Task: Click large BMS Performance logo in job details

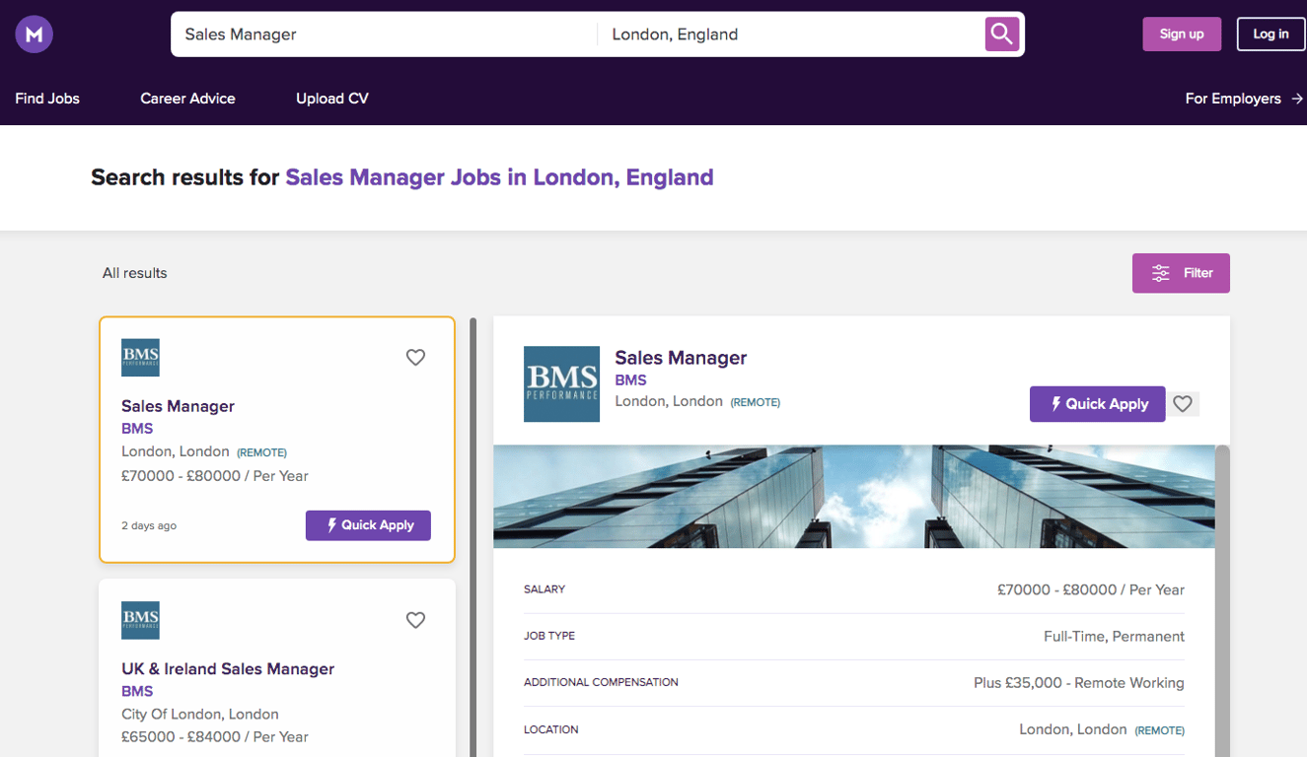Action: (561, 384)
